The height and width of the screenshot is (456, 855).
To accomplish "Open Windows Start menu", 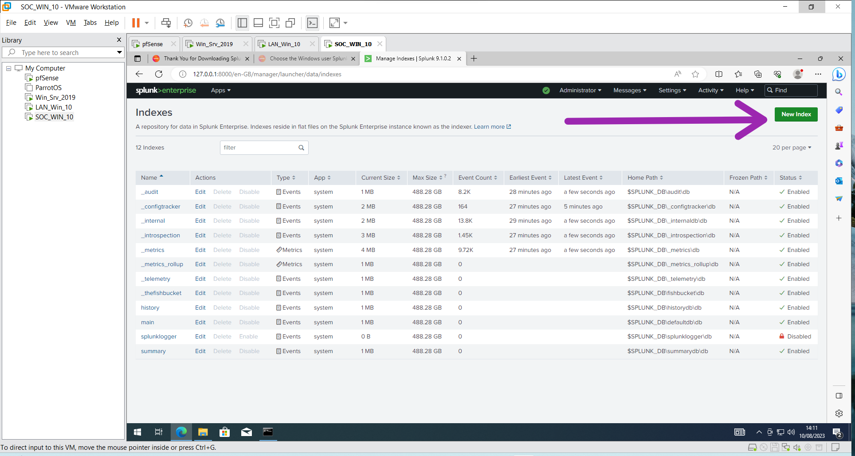I will [137, 432].
